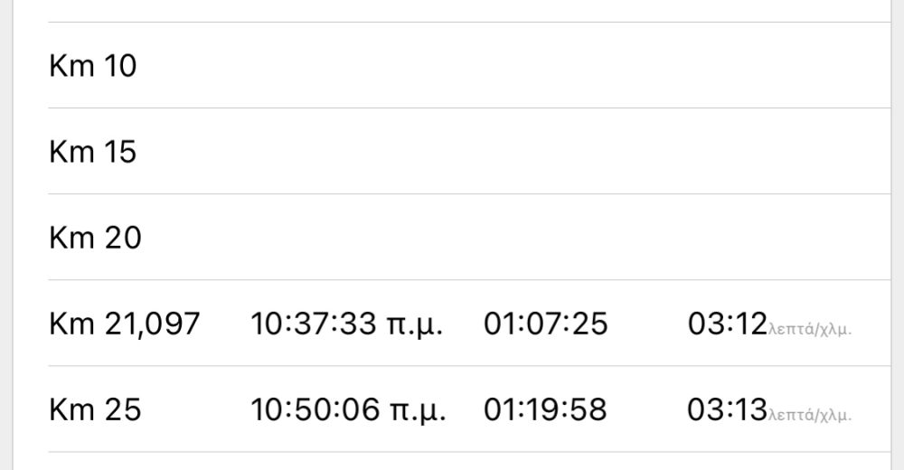Click the blank row below Km 25
Viewport: 904px width, 470px height.
(452, 462)
